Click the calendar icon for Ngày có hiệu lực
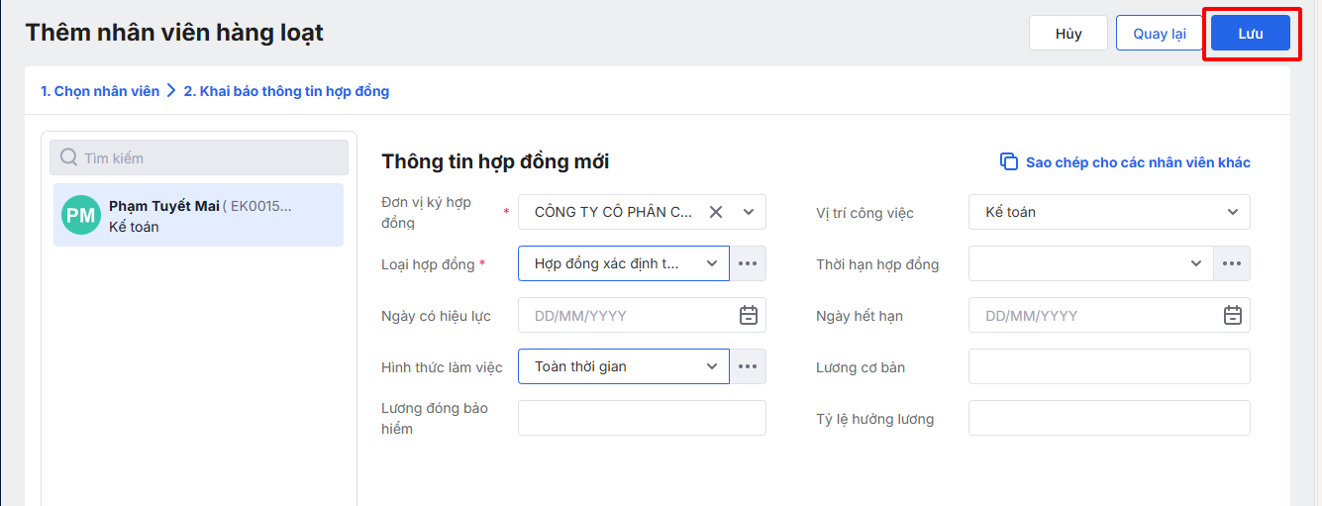This screenshot has height=506, width=1322. [749, 315]
